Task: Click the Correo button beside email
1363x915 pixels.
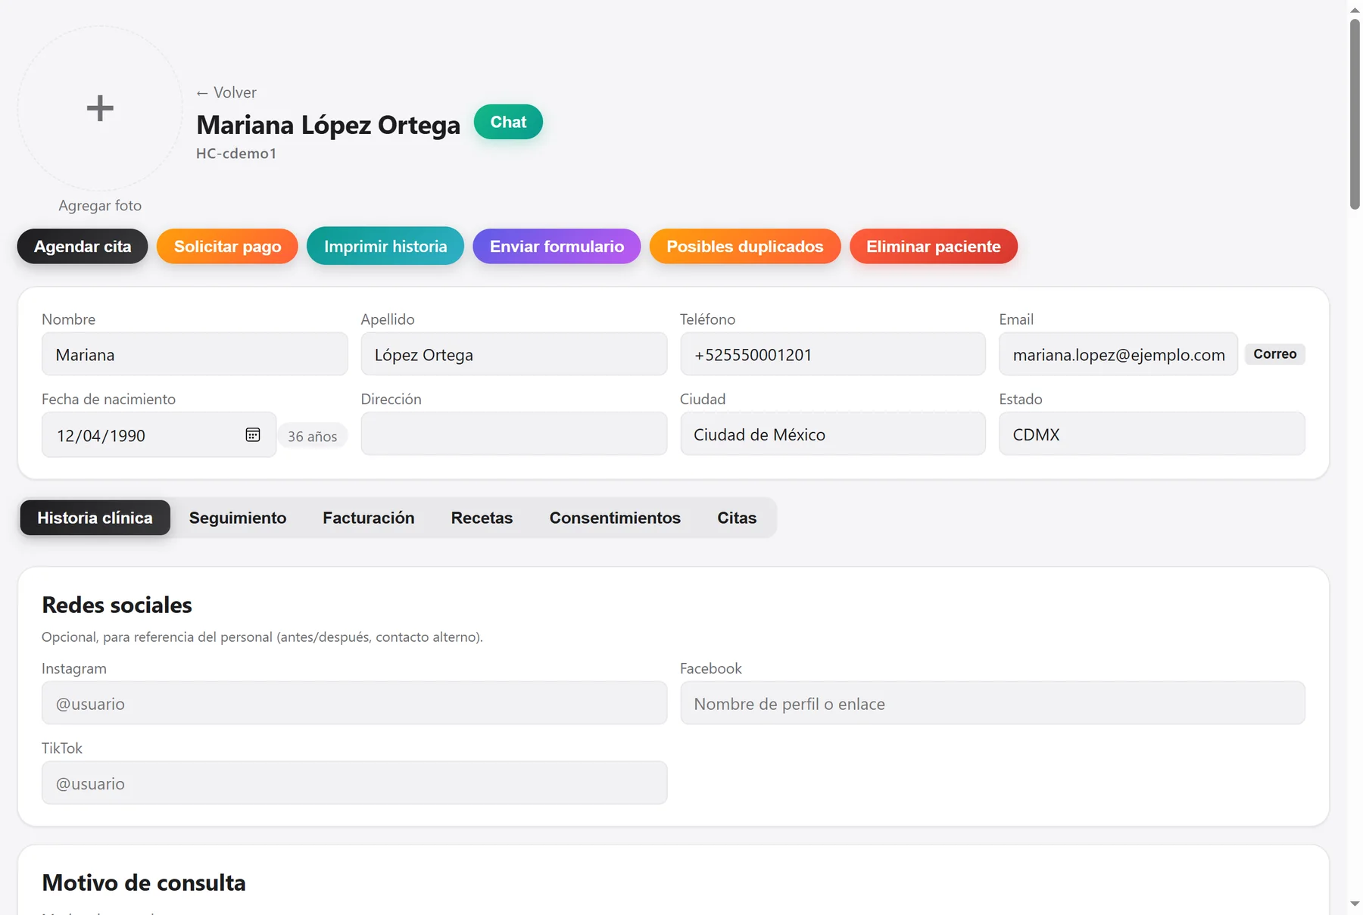Action: click(1274, 354)
